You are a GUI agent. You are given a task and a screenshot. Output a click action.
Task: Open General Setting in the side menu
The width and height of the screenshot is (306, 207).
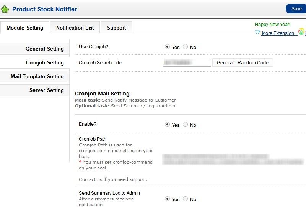[x=44, y=49]
